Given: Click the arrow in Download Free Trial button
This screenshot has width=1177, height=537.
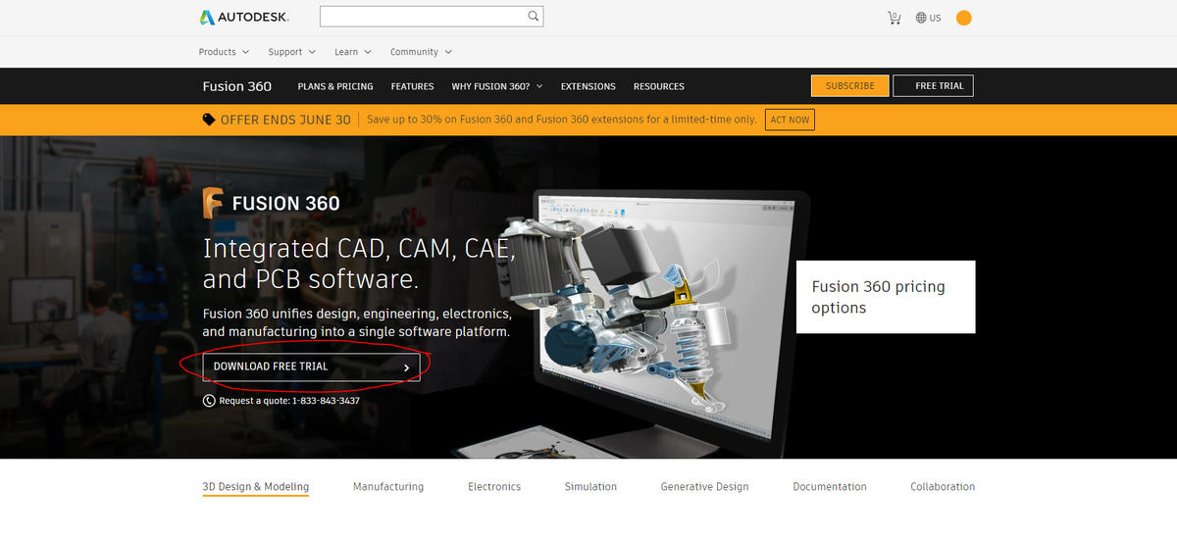Looking at the screenshot, I should pos(406,367).
